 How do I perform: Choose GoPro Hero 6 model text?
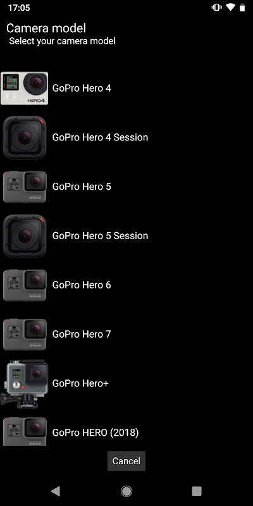(x=82, y=285)
